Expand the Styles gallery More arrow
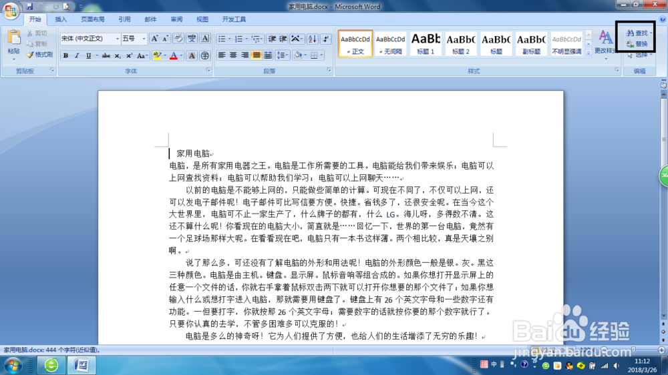The height and width of the screenshot is (375, 668). [x=589, y=53]
